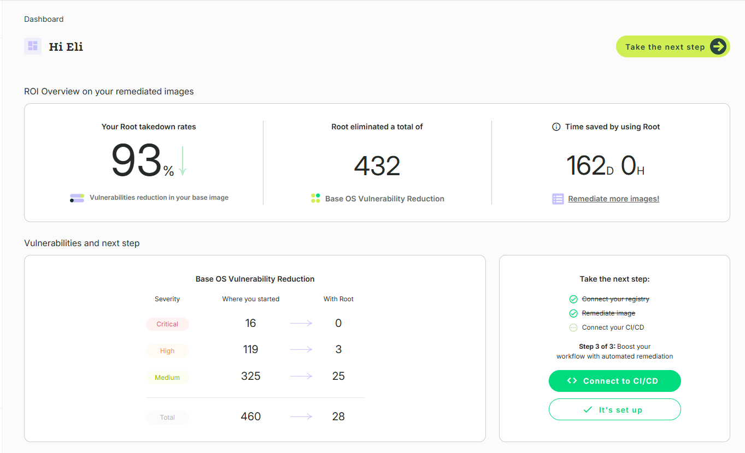Viewport: 745px width, 453px height.
Task: Click the Base OS Vulnerability Reduction table title
Action: tap(255, 279)
